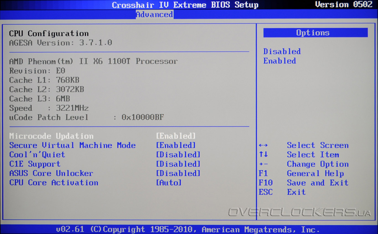Viewport: 378px width, 234px height.
Task: Click the Save and Exit legend text
Action: [x=318, y=183]
